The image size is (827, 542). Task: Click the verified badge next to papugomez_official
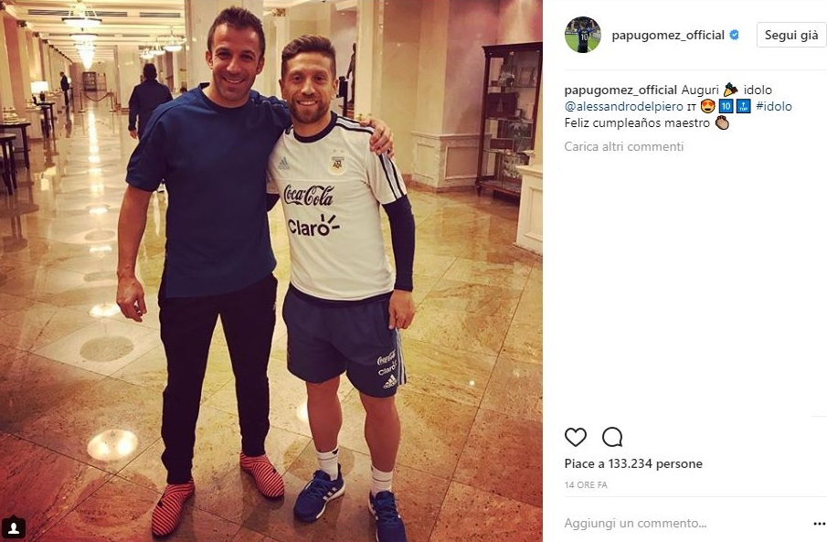click(x=734, y=35)
